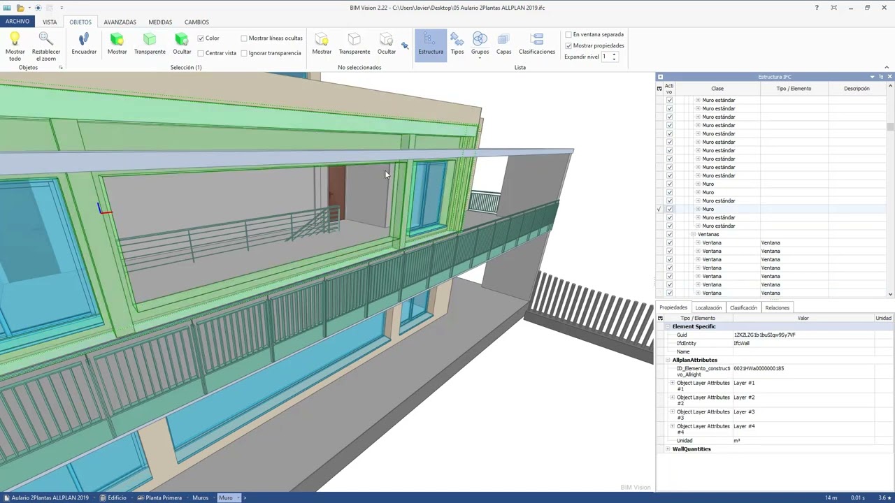The width and height of the screenshot is (895, 503).
Task: Click the Estructura IFC panel header square icon
Action: [x=660, y=77]
